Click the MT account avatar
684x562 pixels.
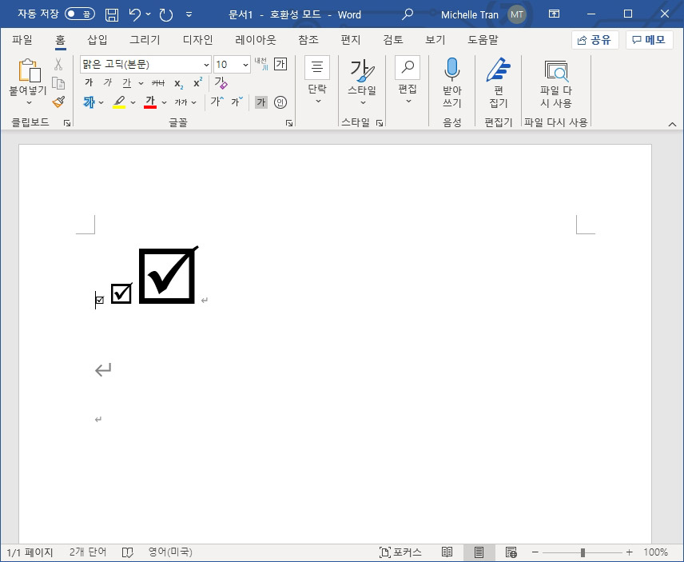(x=517, y=14)
